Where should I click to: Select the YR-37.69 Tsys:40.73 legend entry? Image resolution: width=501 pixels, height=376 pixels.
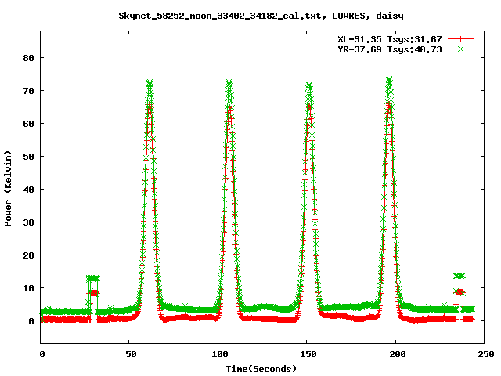click(390, 49)
